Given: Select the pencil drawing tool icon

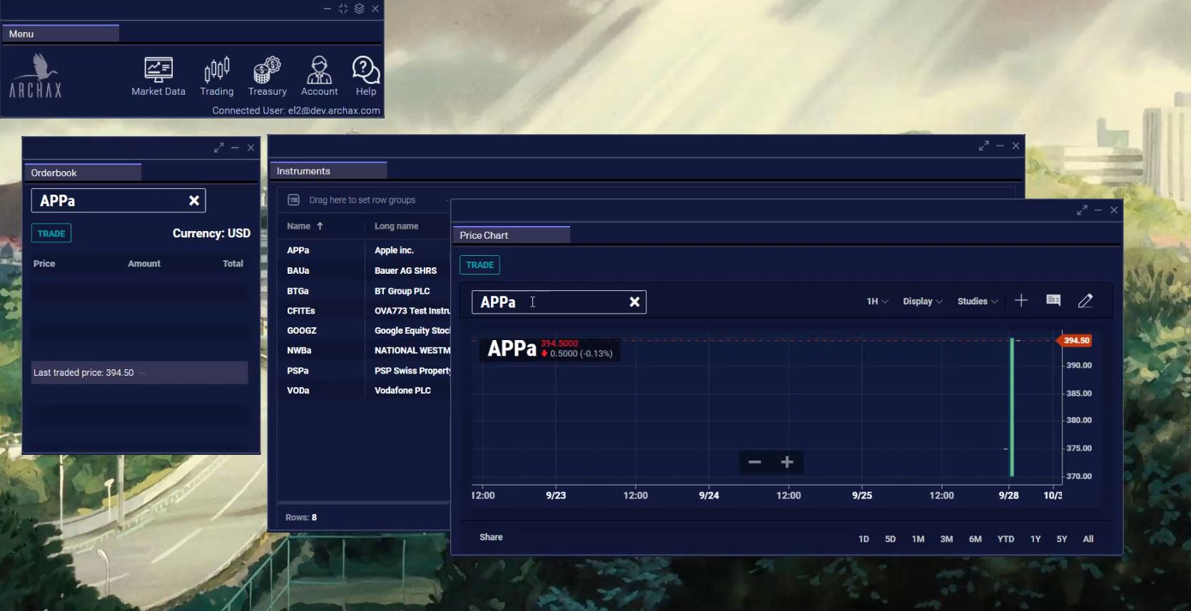Looking at the screenshot, I should pyautogui.click(x=1085, y=301).
